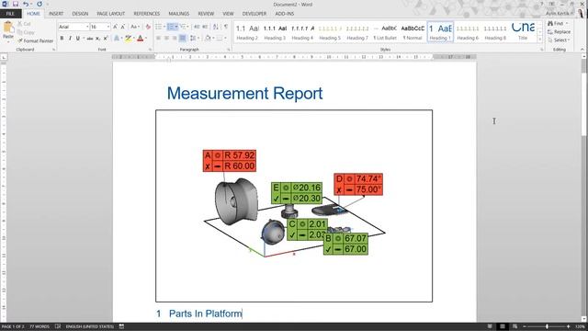
Task: Apply the red font color
Action: 141,39
